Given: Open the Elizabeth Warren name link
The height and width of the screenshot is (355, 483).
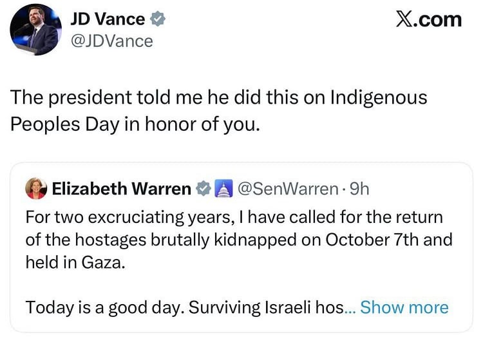Looking at the screenshot, I should pos(121,189).
